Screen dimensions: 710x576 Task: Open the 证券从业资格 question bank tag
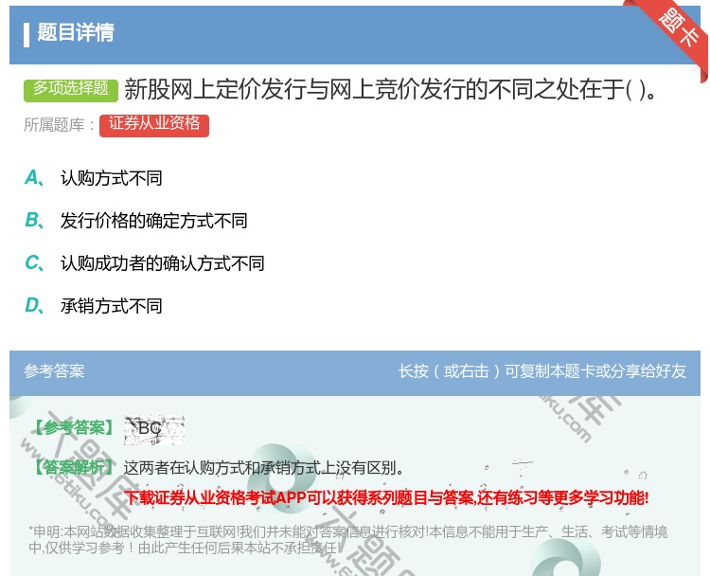tap(154, 125)
